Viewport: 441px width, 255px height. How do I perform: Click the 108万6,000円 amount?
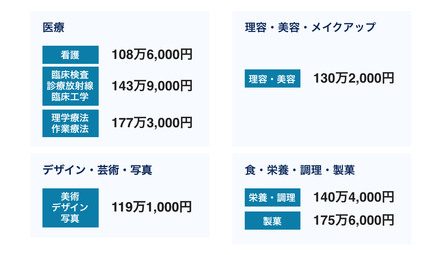click(x=152, y=55)
